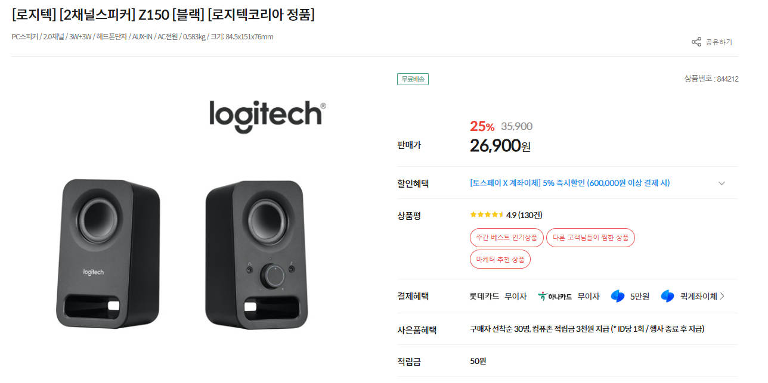Expand 결제혜택 payment benefits with right chevron
The image size is (768, 383).
723,296
